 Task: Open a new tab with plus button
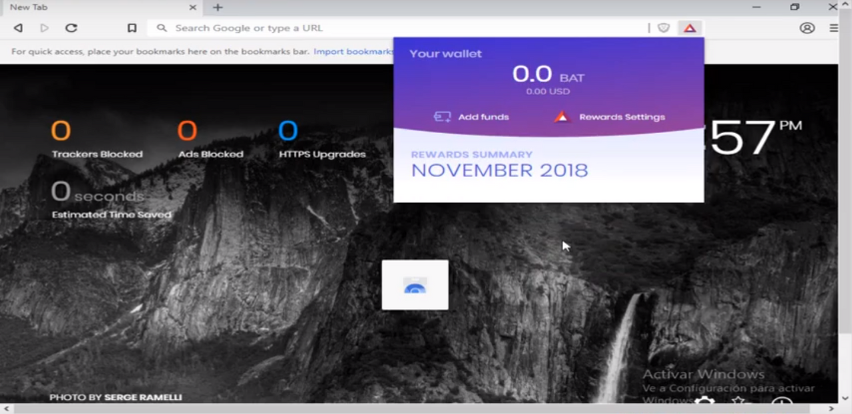tap(218, 7)
